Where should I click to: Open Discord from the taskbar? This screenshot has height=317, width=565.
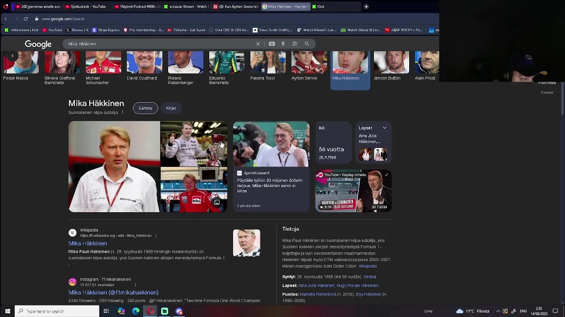pyautogui.click(x=179, y=311)
